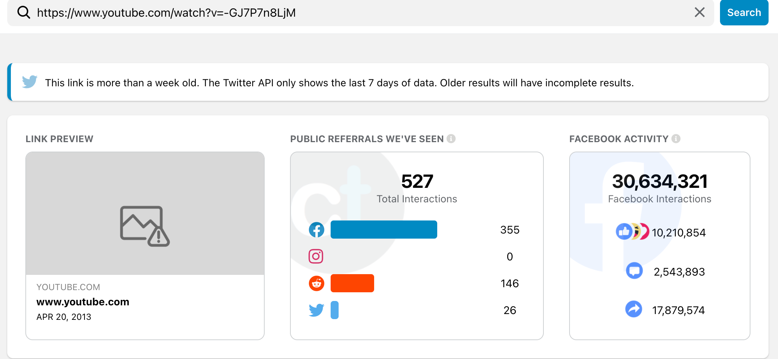Open info icon beside Public Referrals heading

451,139
